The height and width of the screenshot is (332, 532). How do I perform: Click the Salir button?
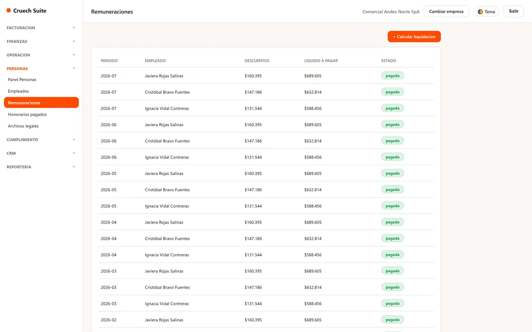[x=513, y=12]
